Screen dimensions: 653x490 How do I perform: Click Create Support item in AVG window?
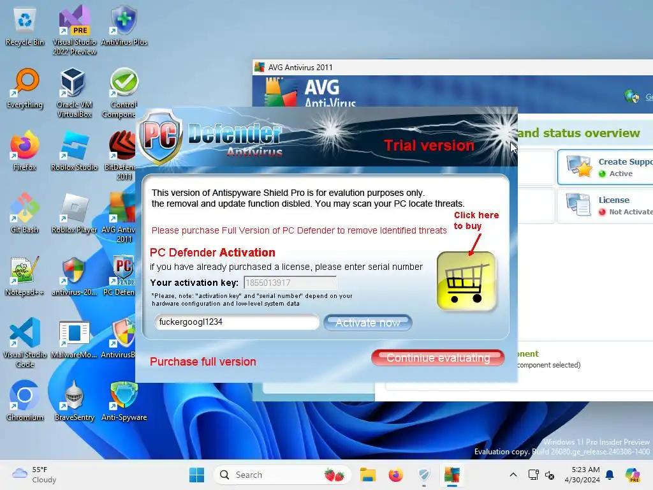tap(605, 167)
